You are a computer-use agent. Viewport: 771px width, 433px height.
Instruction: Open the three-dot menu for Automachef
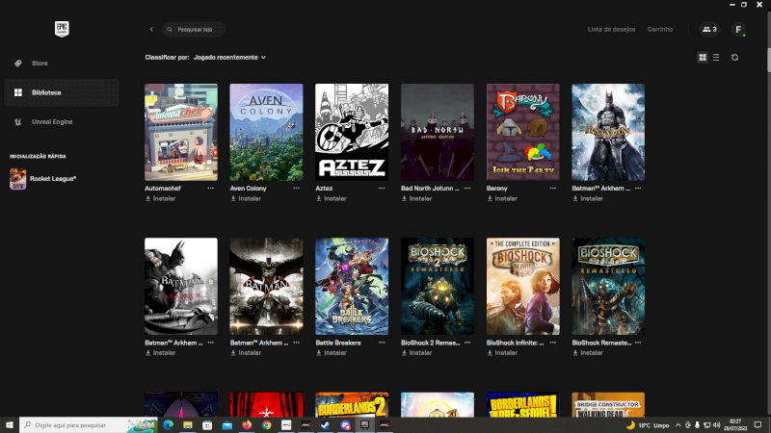coord(211,189)
